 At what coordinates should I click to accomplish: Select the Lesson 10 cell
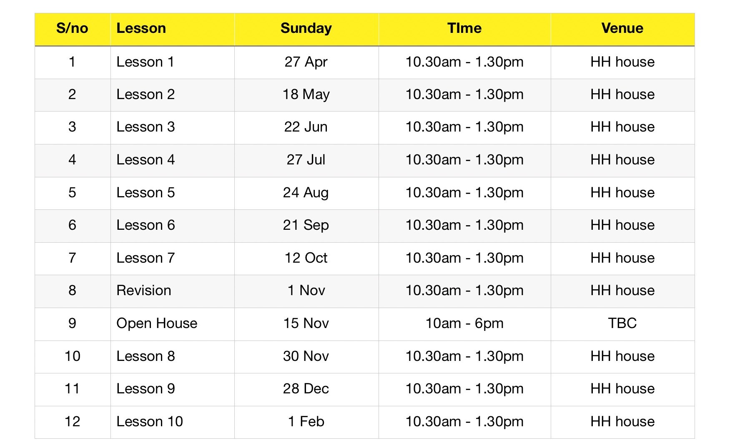click(150, 422)
